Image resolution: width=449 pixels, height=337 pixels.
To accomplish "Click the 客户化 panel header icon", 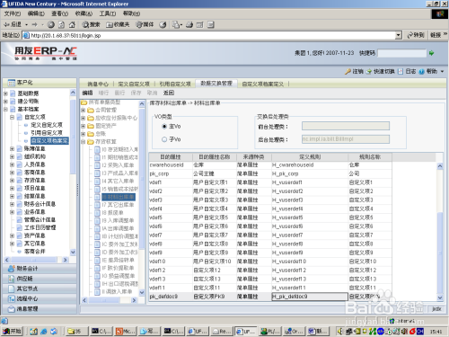I will tap(12, 83).
